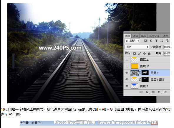Select the 图层 9 cloud thumbnail
Screen dimensions: 174x128
click(x=135, y=73)
